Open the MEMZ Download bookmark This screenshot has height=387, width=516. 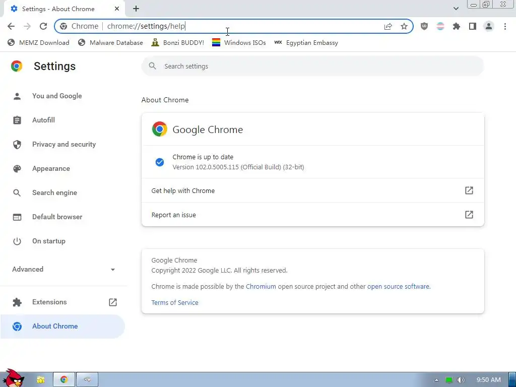(x=38, y=43)
